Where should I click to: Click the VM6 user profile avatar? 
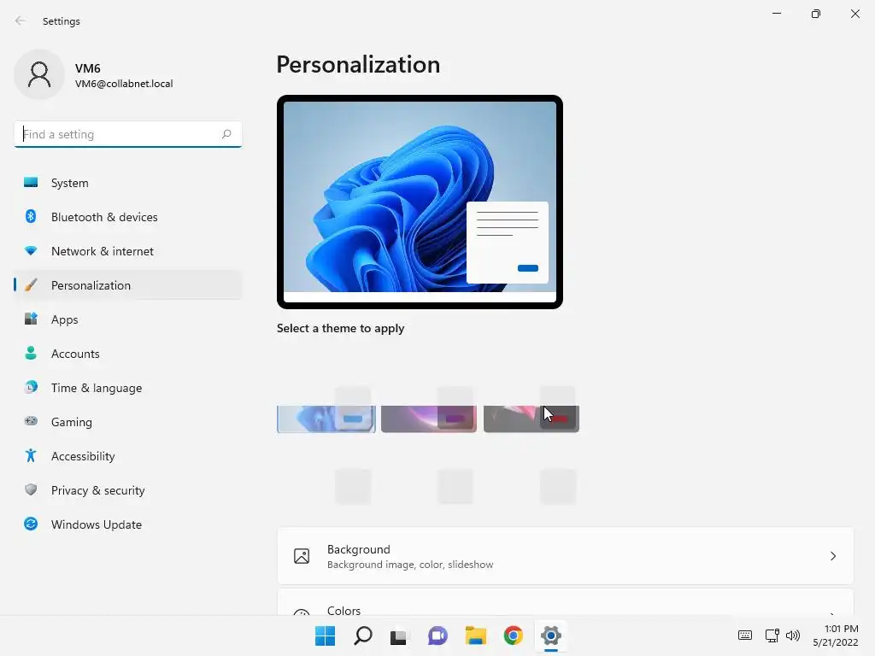click(x=39, y=74)
